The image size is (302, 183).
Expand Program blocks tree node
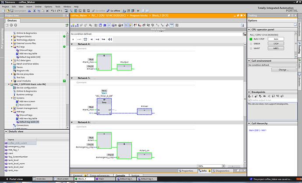coord(11,36)
